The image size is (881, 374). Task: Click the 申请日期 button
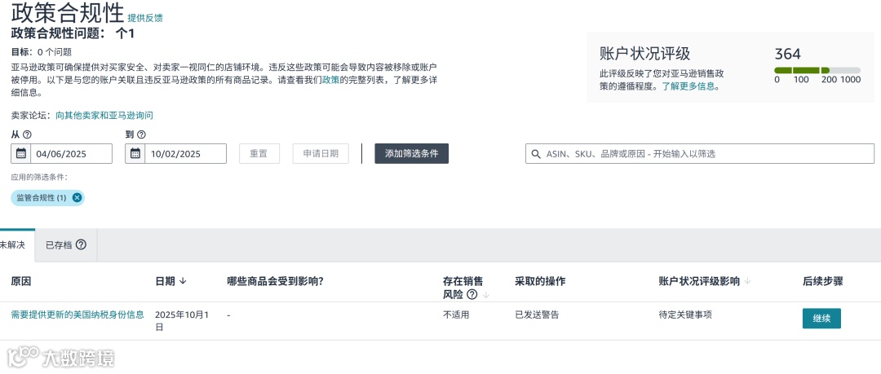[x=321, y=154]
